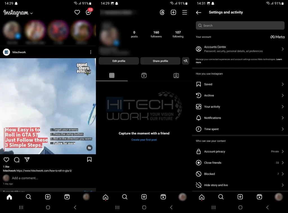The image size is (288, 213).
Task: Open Your activity via its chart icon
Action: 199,107
